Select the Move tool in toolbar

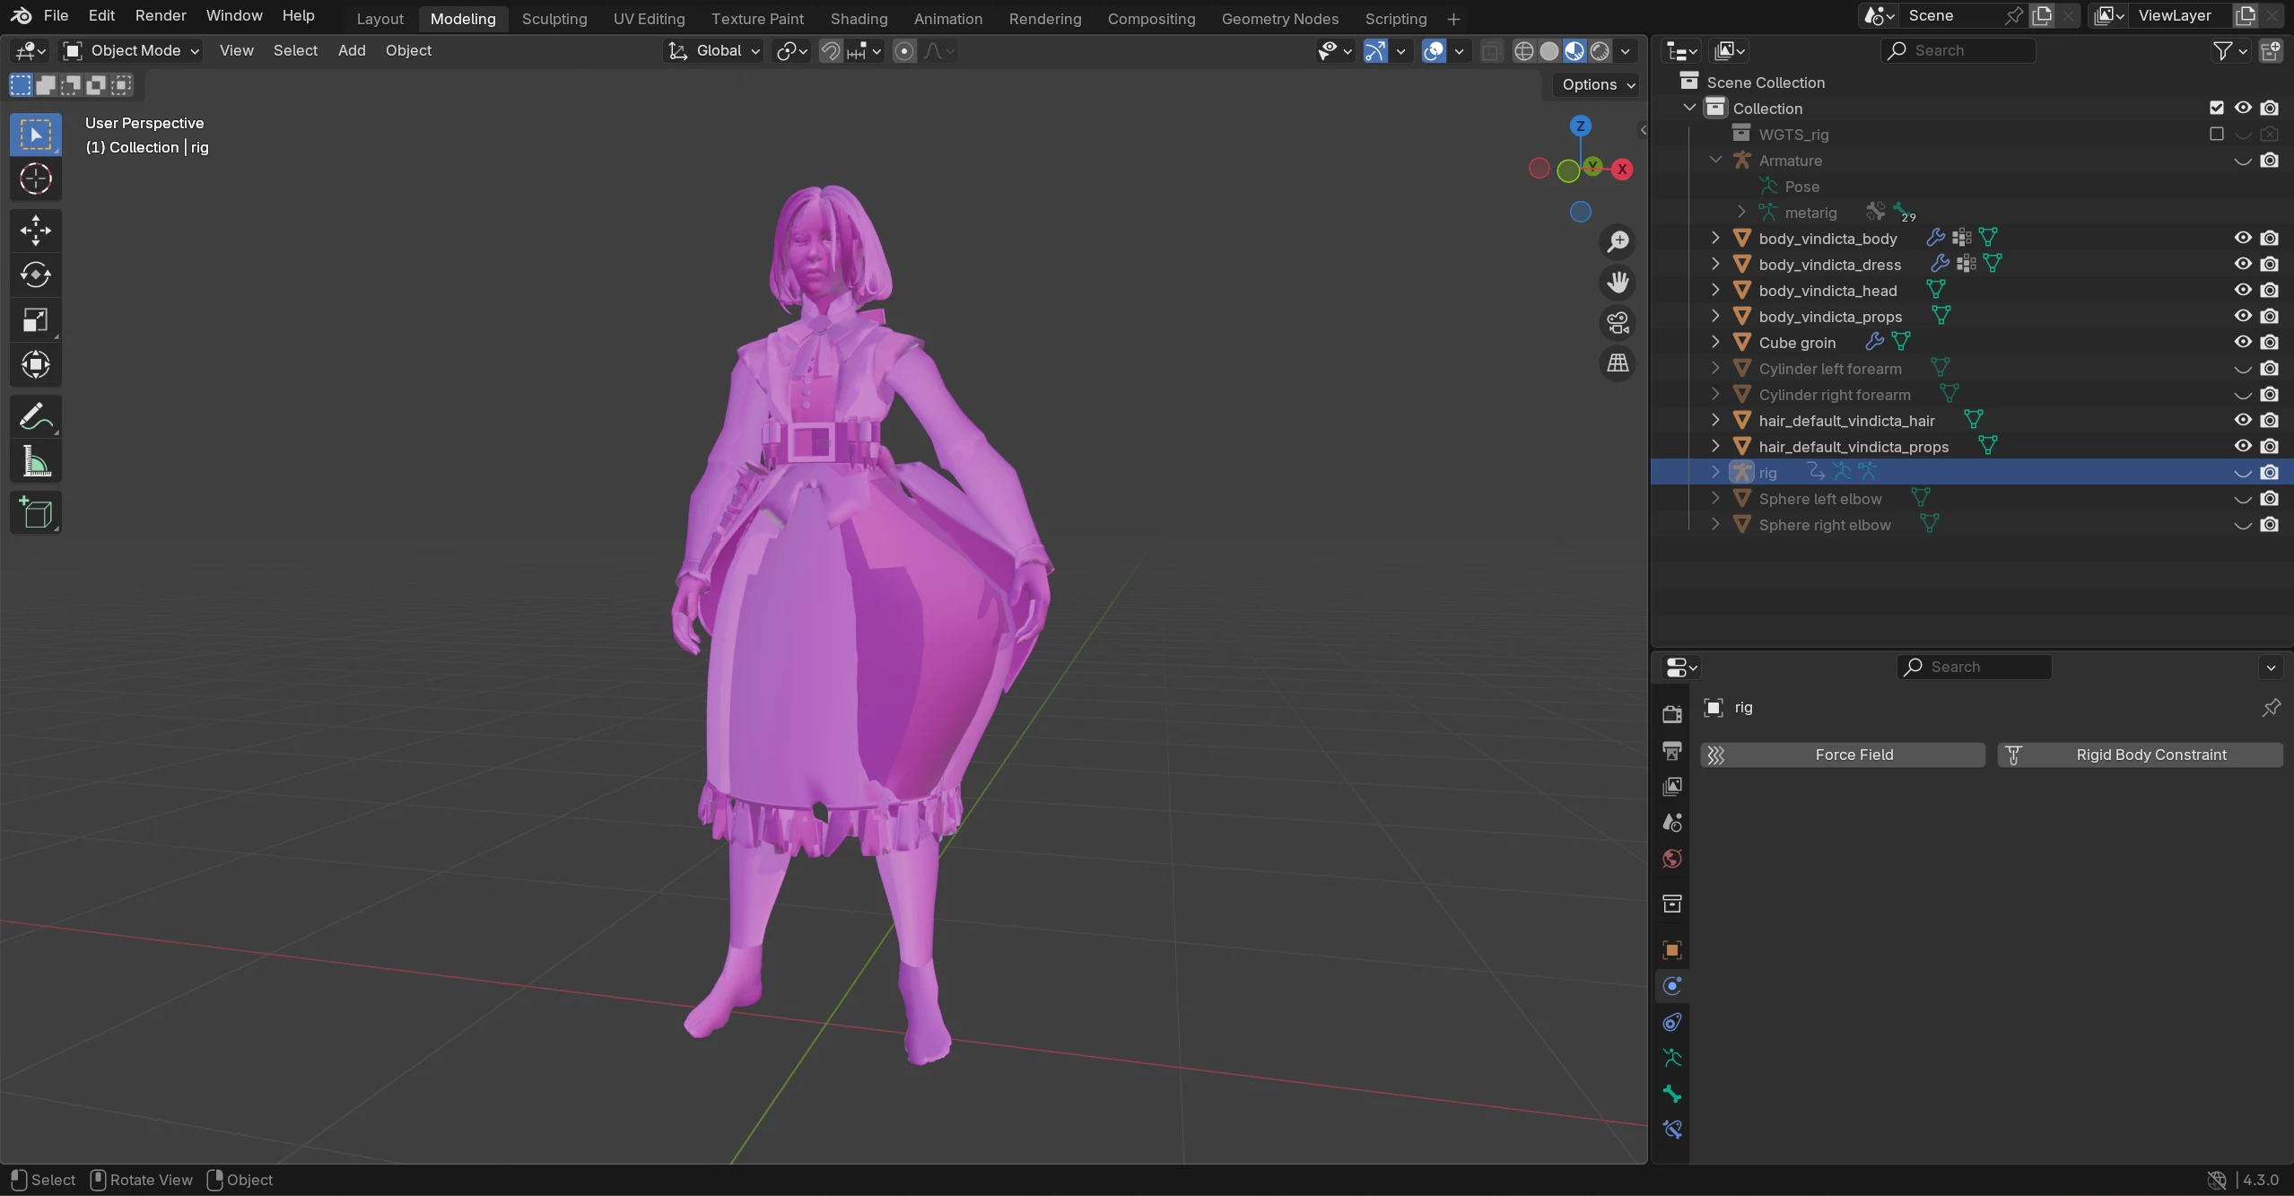click(35, 231)
